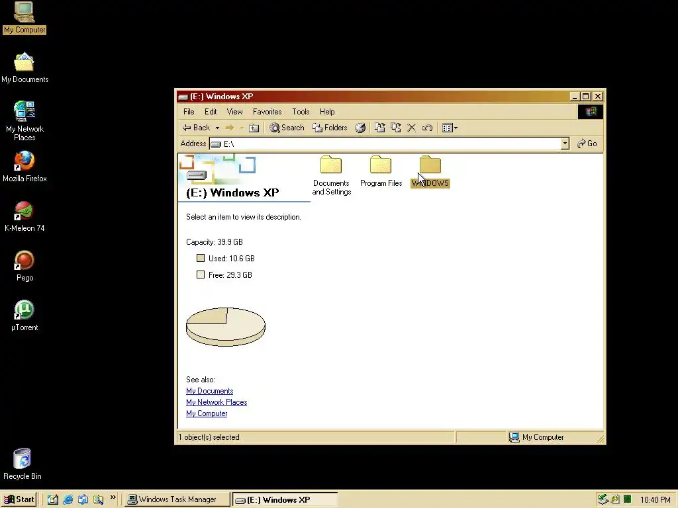Click the second system tray icon
Screen dimensions: 678x508
pos(615,500)
